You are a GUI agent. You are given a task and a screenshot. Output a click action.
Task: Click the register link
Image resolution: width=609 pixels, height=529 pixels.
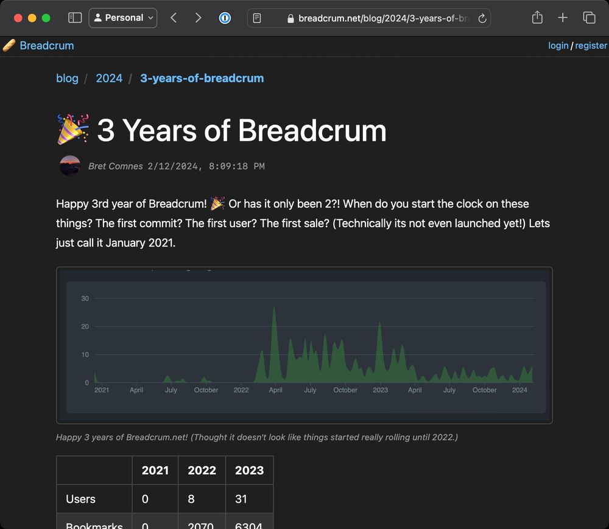pos(591,46)
